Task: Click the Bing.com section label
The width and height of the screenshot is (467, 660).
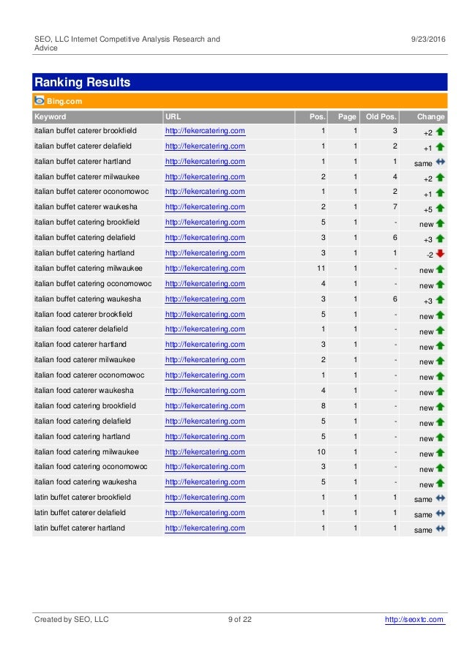Action: pos(64,101)
